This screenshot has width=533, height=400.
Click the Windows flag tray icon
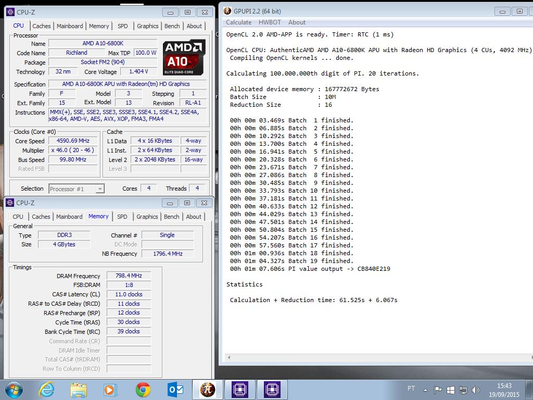(451, 390)
